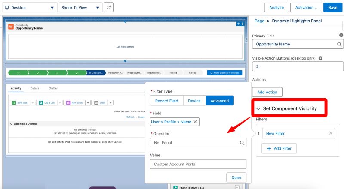Screen dimensions: 344x189
Task: Click the search icon in Primary Field
Action: tap(339, 44)
